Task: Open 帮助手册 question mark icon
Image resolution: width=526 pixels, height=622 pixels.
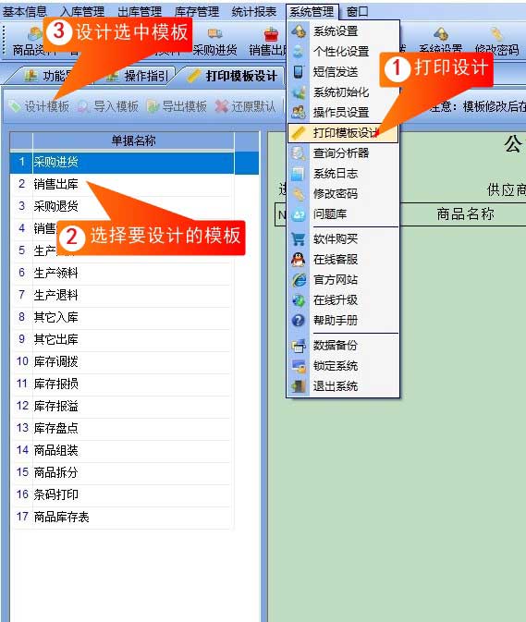Action: 298,320
